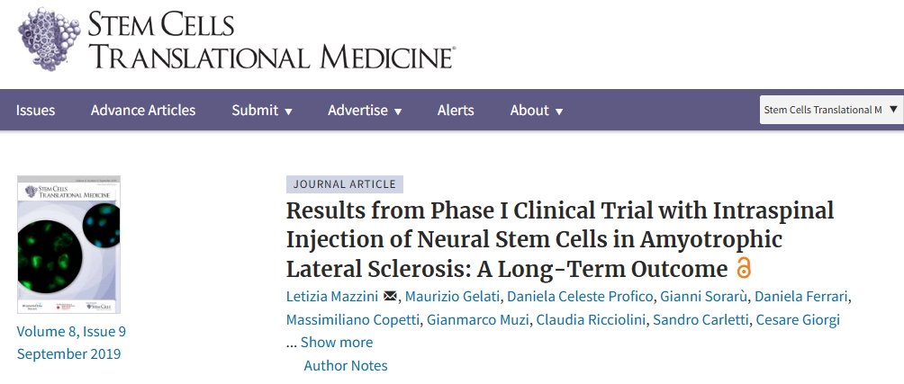This screenshot has width=904, height=384.
Task: Expand the Advertise dropdown menu
Action: point(365,111)
